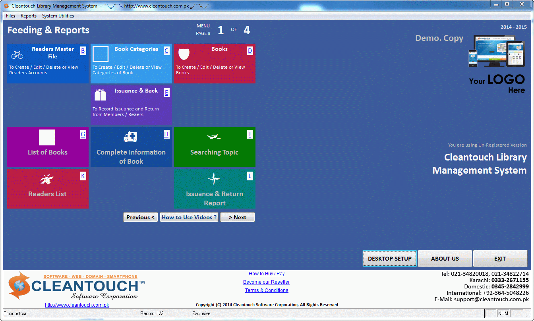Click the 'Feeding & Reports' heading

coord(48,30)
